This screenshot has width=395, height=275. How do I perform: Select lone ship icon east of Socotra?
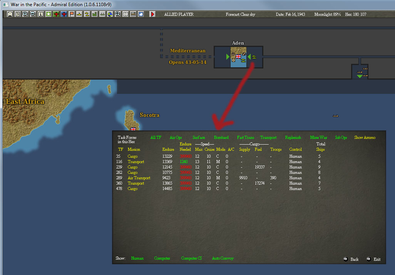336,116
